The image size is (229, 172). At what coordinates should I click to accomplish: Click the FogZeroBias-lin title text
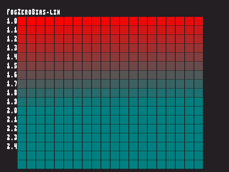[x=33, y=12]
